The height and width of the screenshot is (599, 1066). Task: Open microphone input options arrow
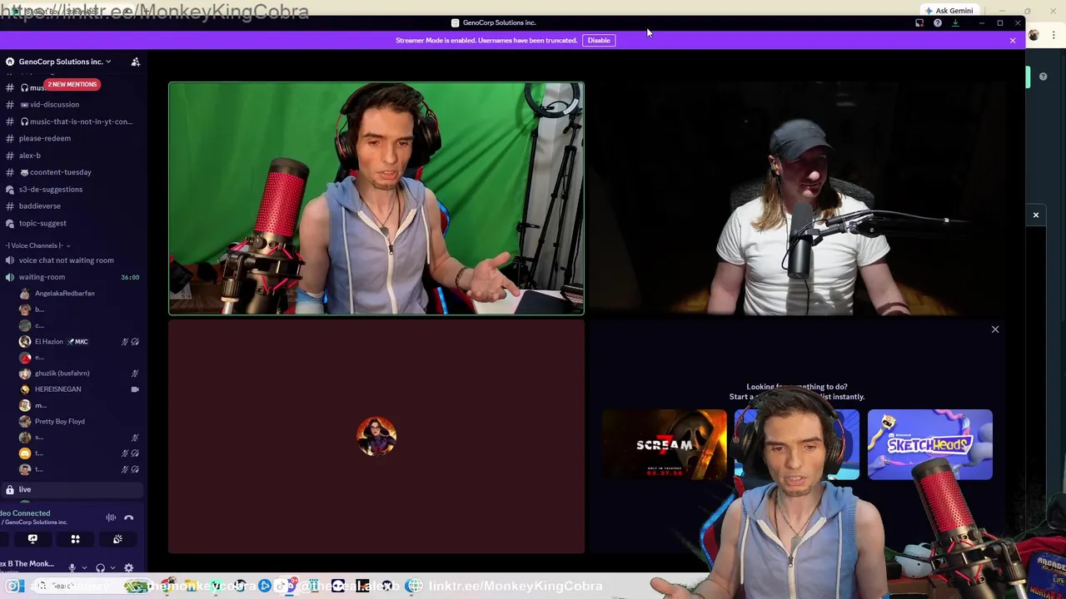point(84,568)
